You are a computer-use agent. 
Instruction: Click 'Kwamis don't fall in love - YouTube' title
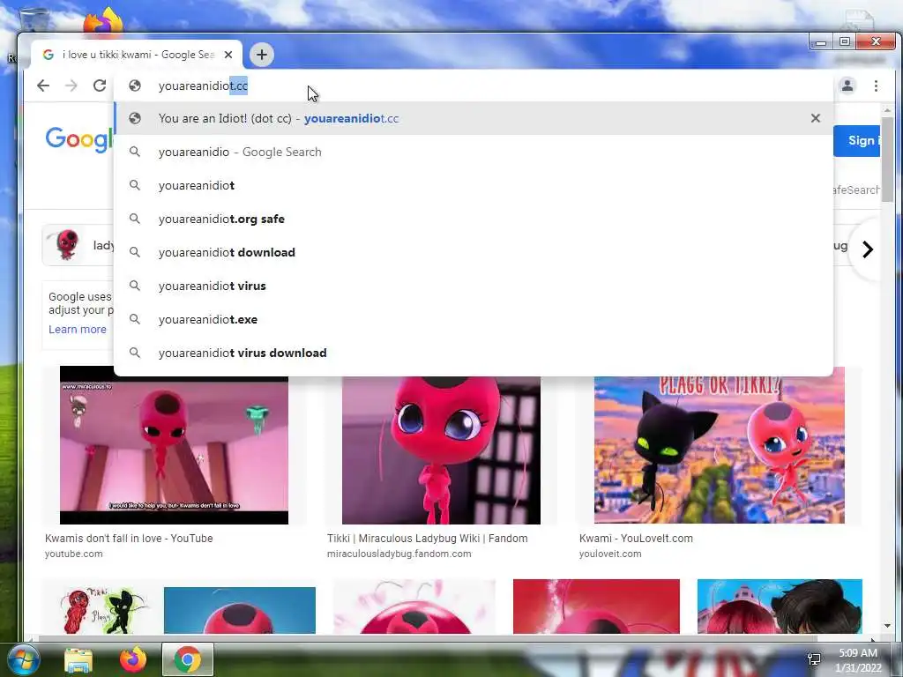129,539
